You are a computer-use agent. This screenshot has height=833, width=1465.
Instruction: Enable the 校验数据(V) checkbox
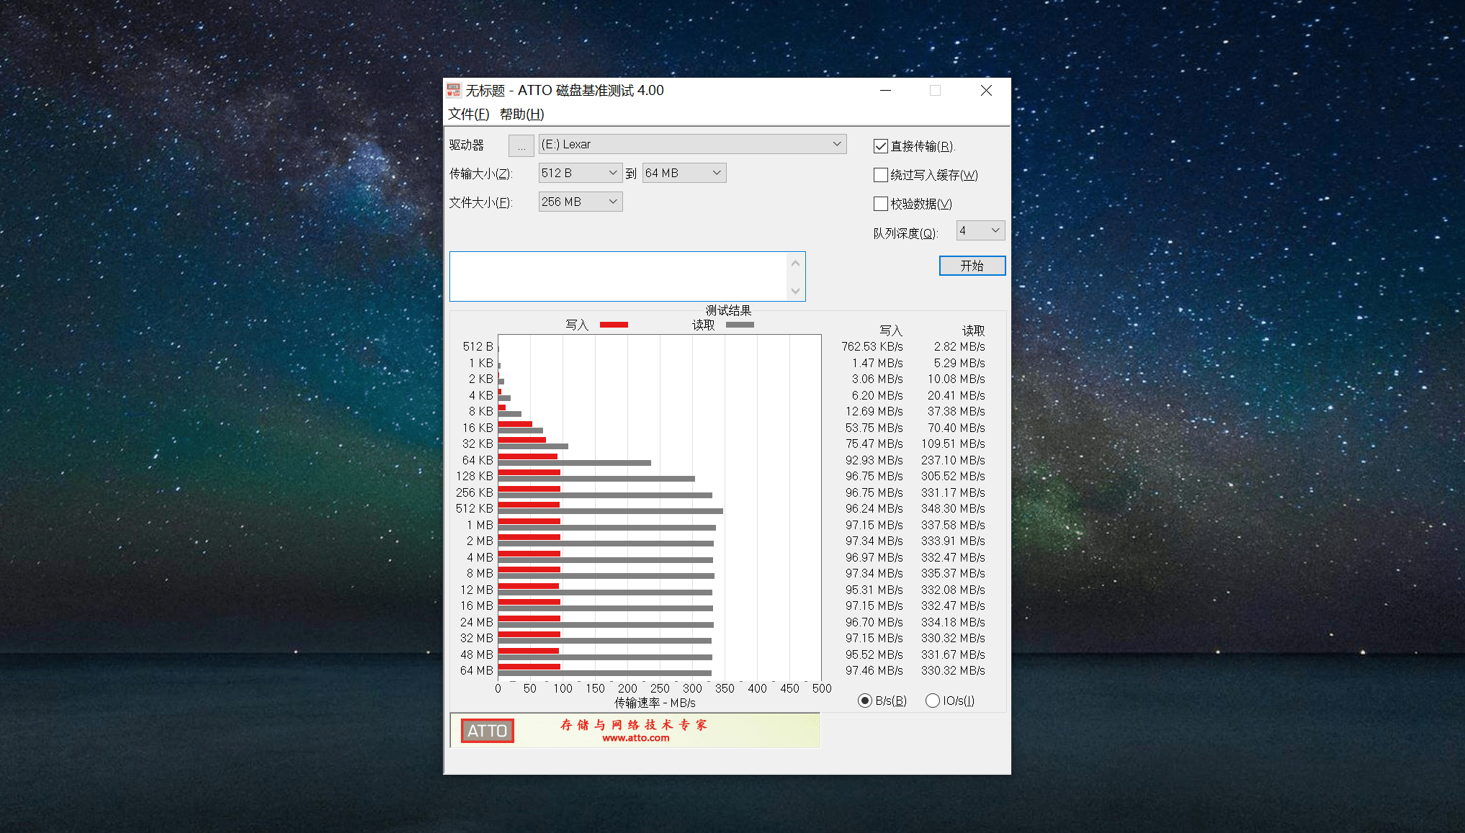[880, 204]
